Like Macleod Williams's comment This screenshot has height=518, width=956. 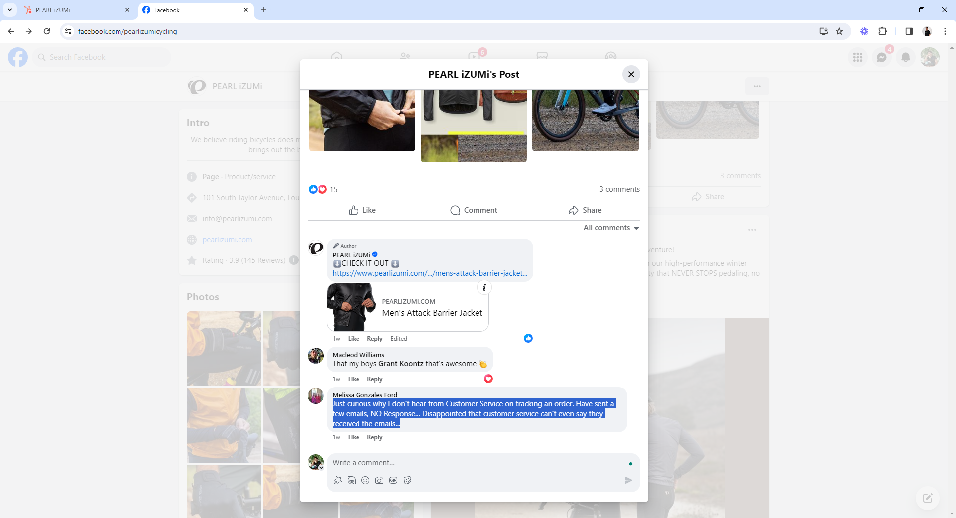[x=354, y=379]
